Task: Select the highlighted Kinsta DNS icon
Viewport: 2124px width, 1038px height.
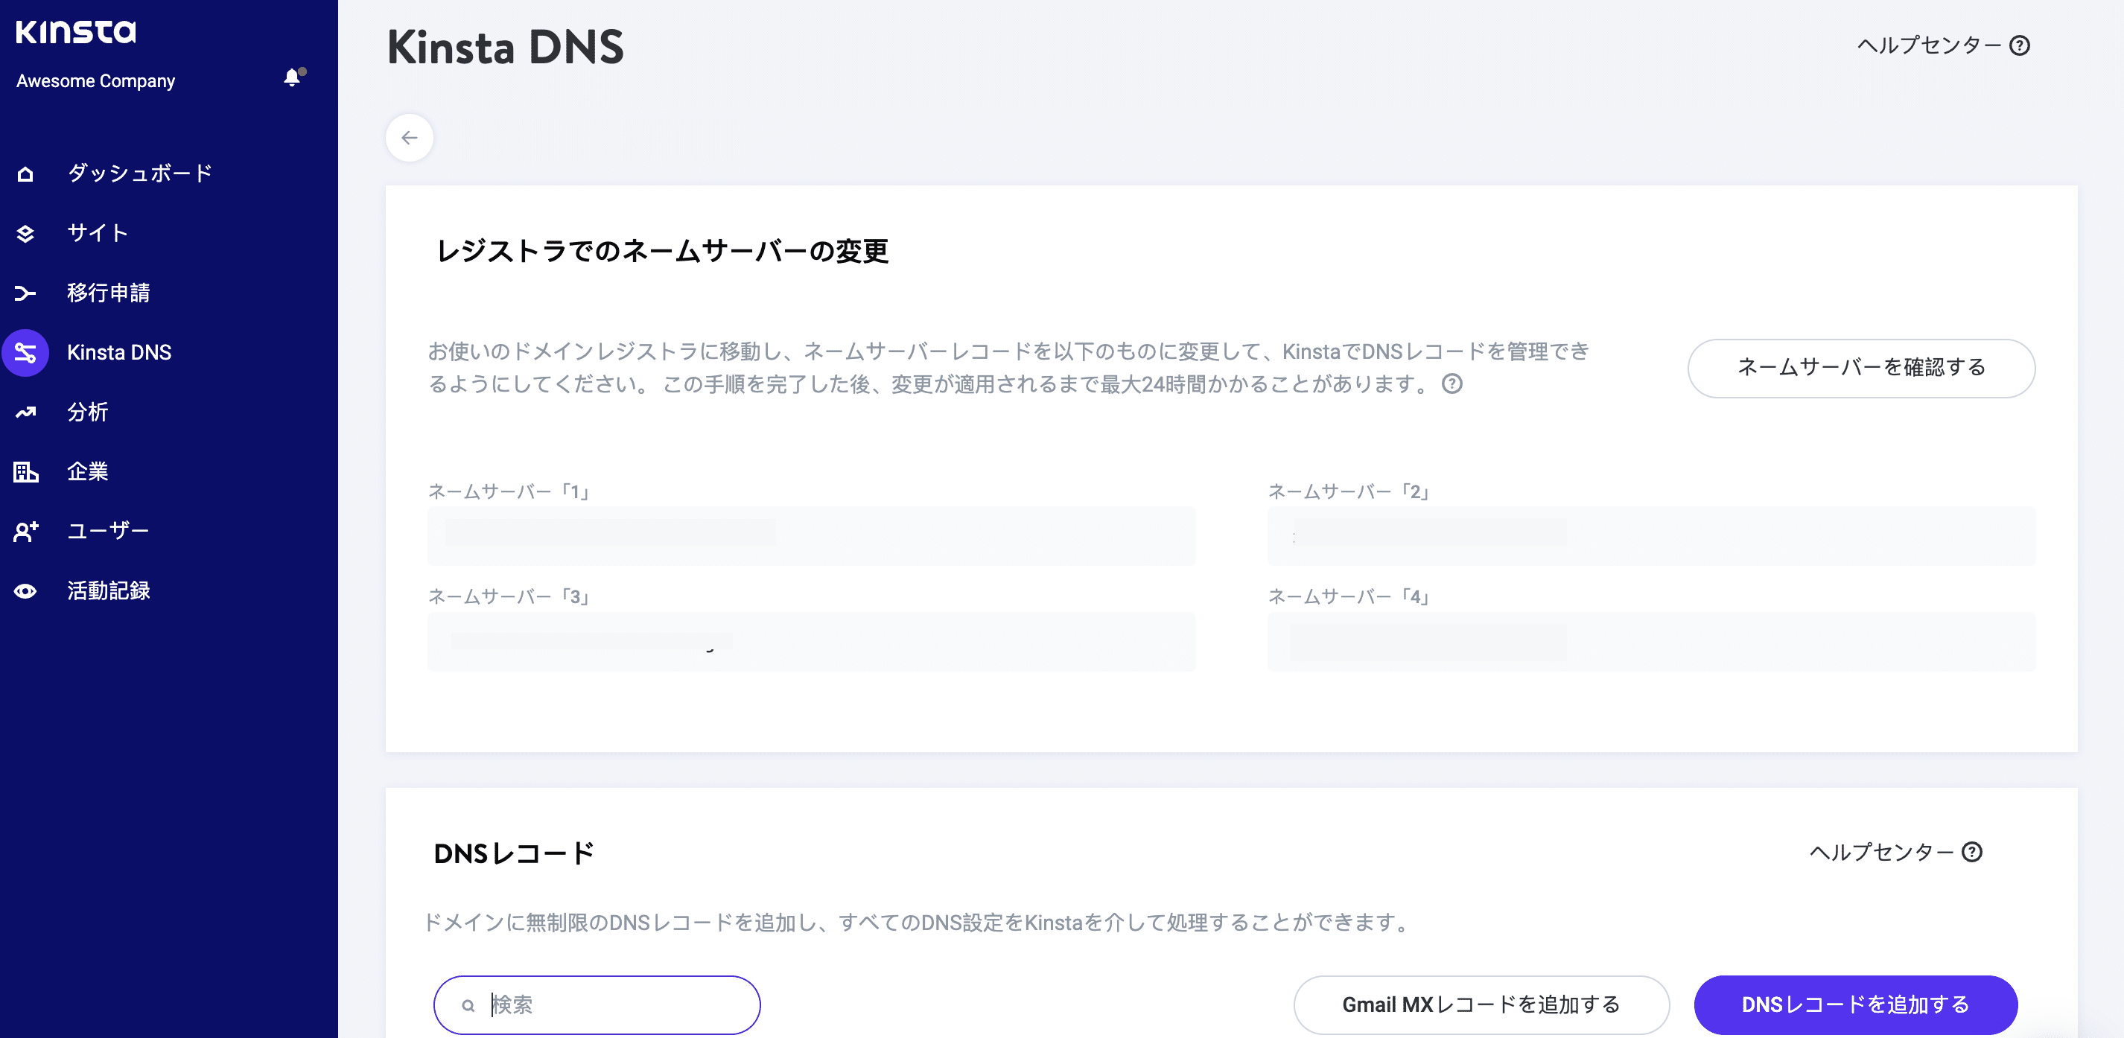Action: 25,353
